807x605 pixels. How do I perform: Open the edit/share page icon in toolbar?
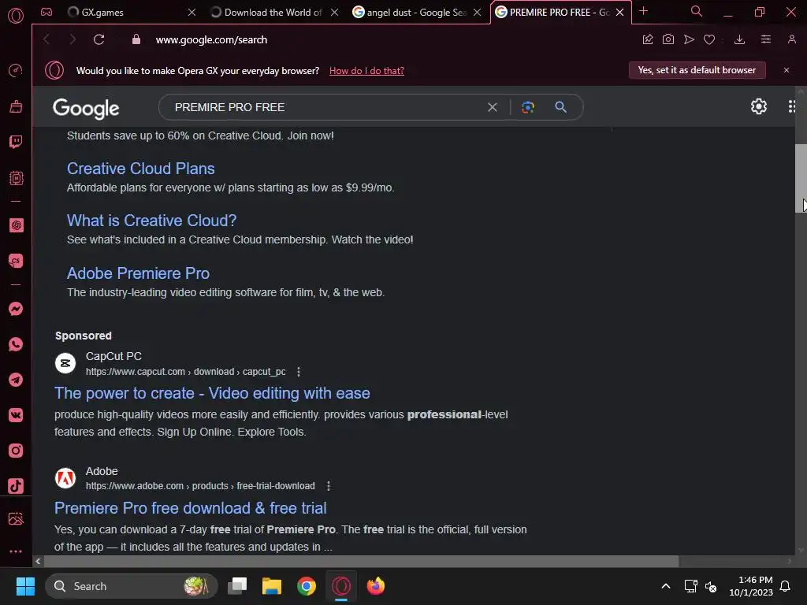648,39
